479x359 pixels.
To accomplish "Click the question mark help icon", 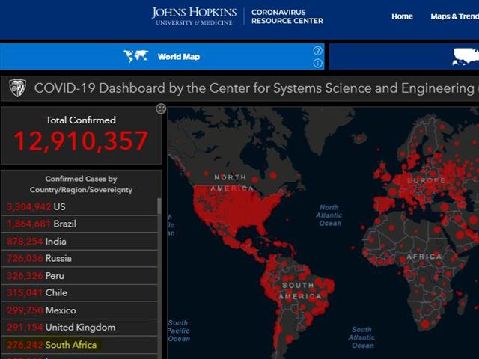I will tap(317, 51).
